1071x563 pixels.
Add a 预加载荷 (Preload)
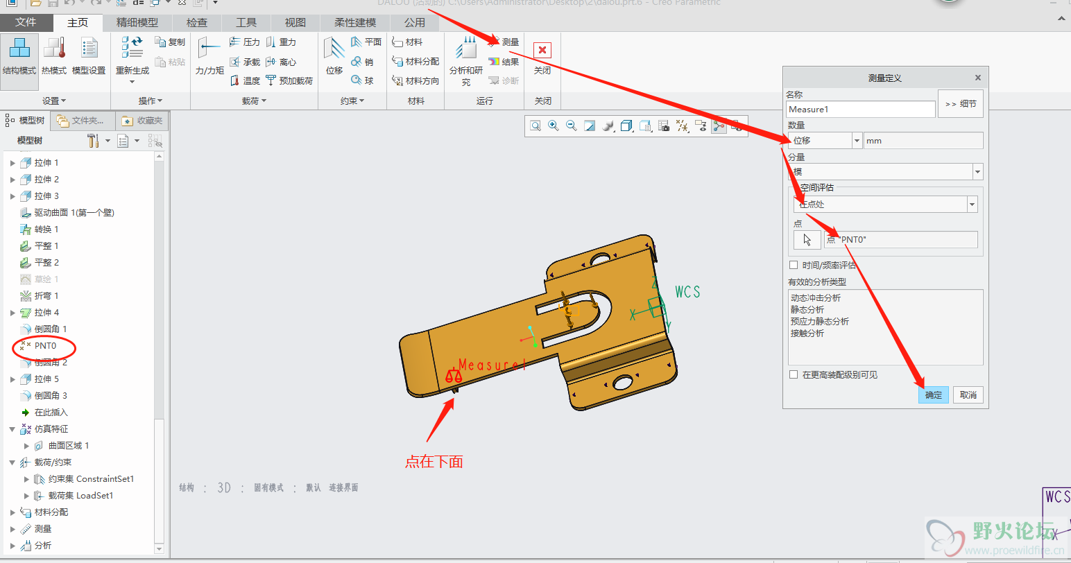tap(289, 81)
